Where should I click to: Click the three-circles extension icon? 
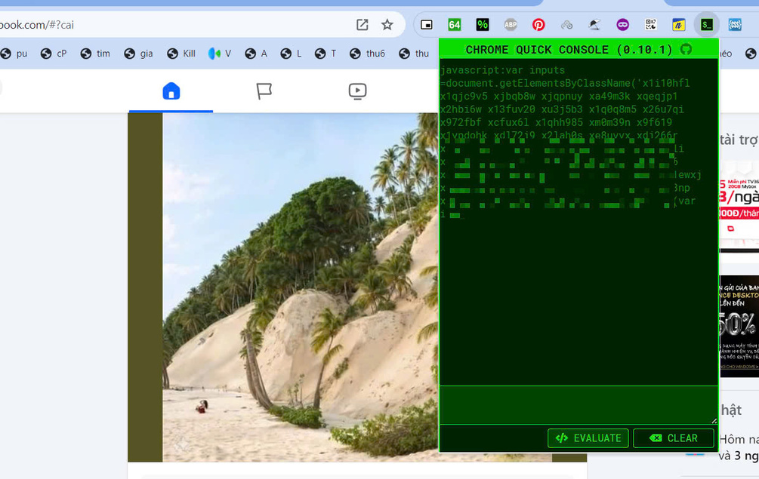(566, 25)
